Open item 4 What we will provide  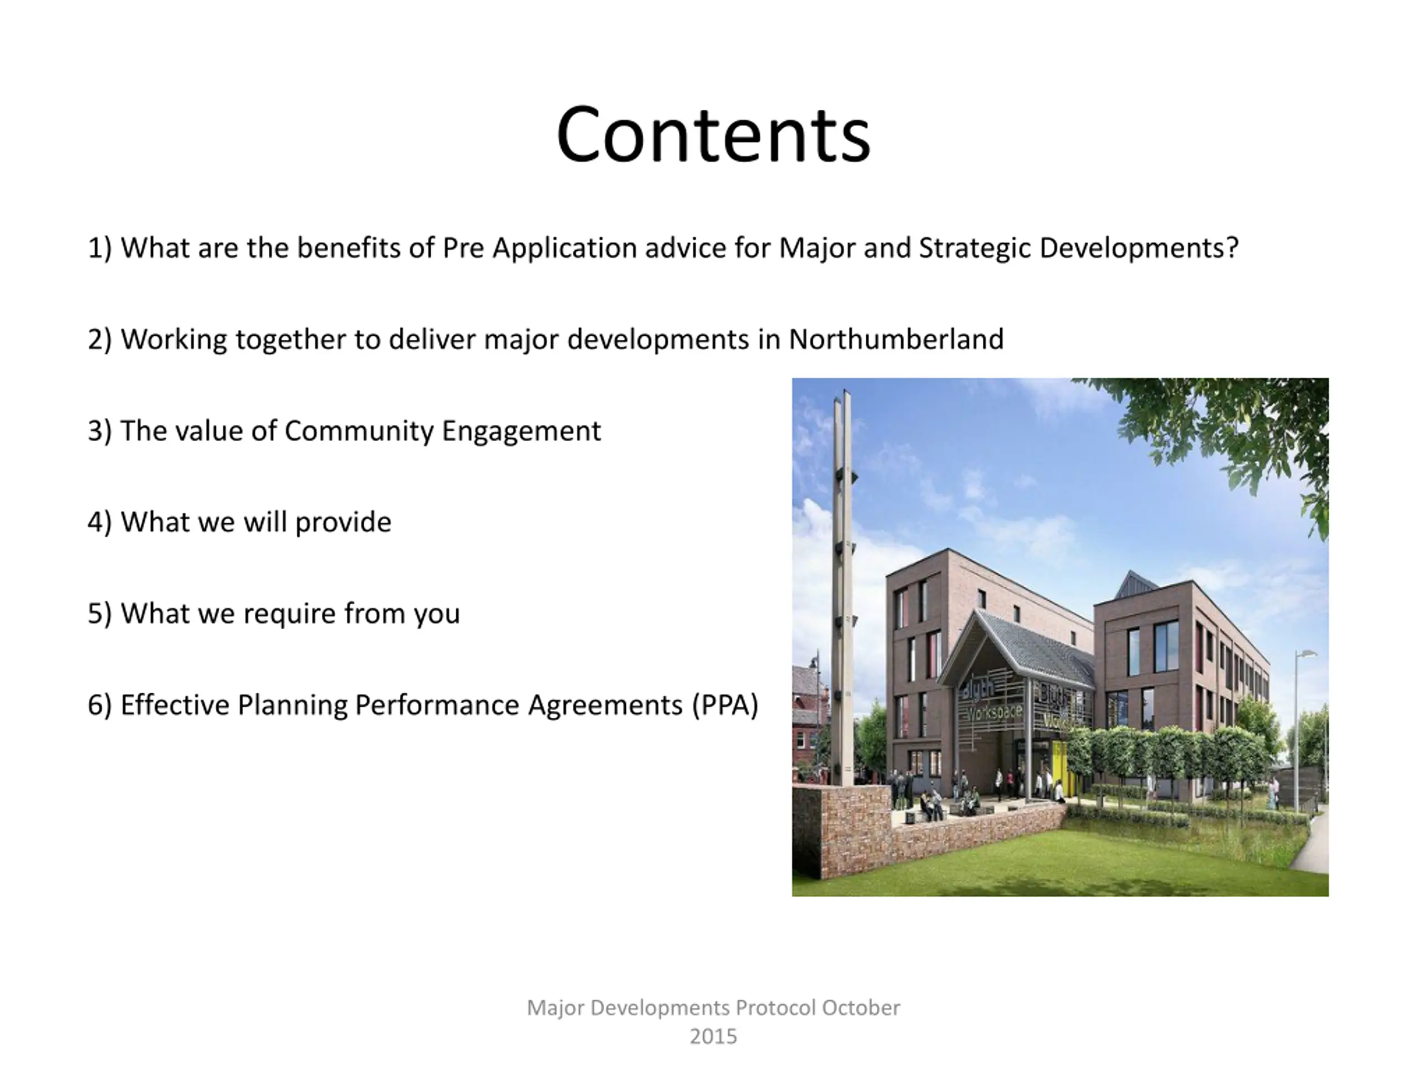point(239,522)
